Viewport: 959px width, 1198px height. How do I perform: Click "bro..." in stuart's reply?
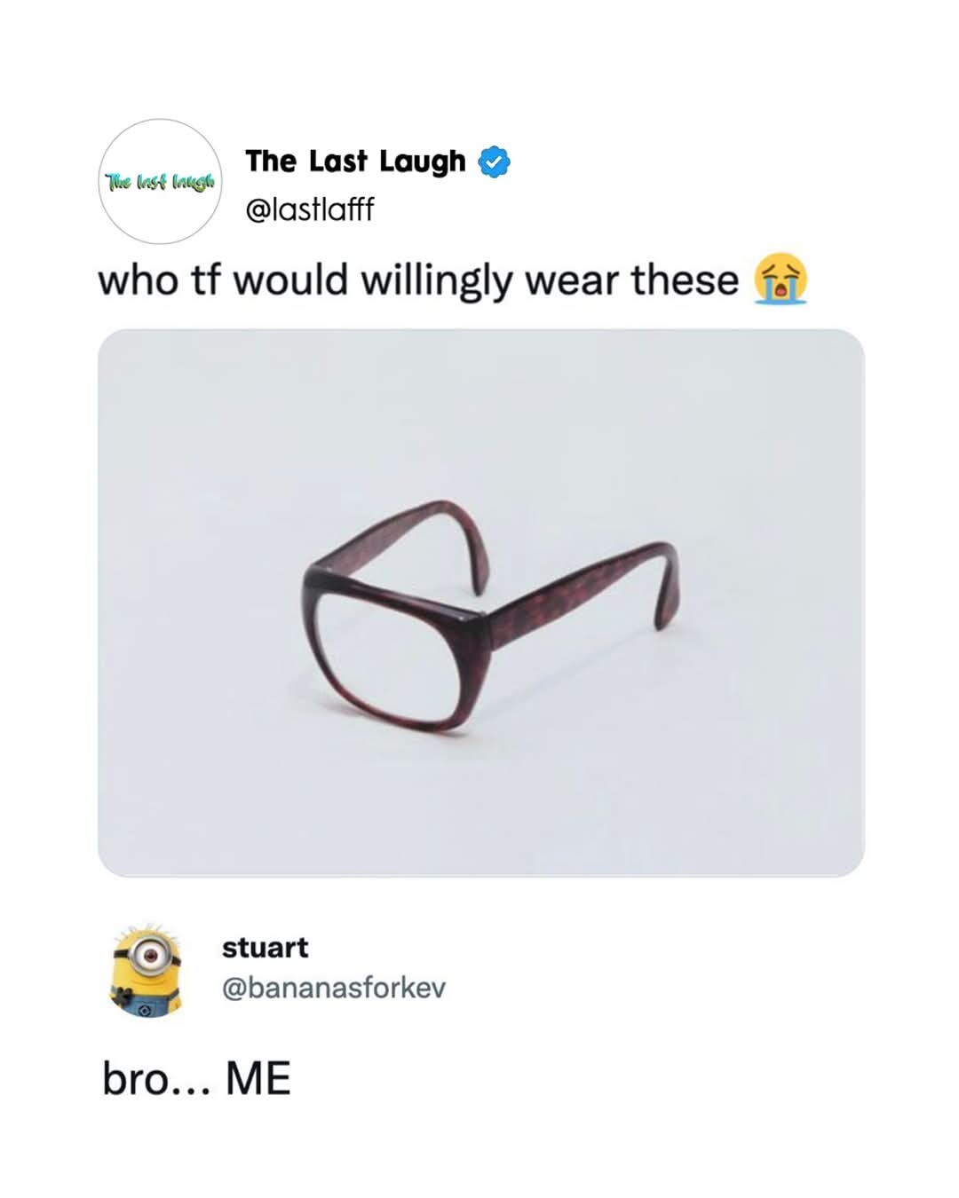(156, 1079)
